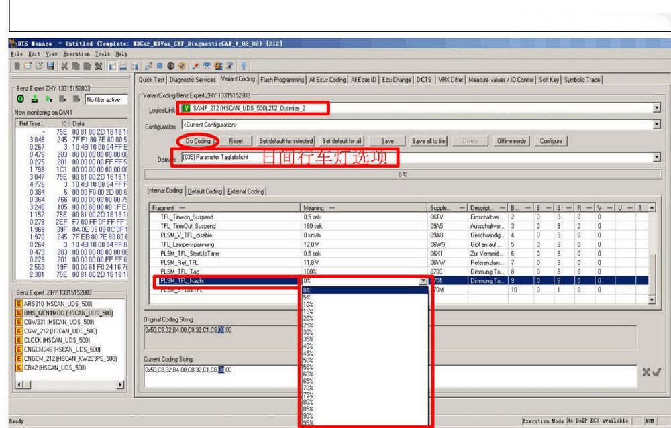The height and width of the screenshot is (428, 671).
Task: Click Set default for all button
Action: click(x=342, y=141)
